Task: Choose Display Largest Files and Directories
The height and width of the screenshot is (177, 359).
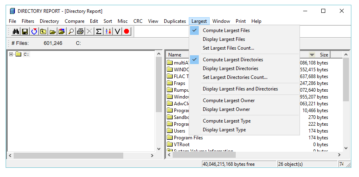Action: pos(244,89)
